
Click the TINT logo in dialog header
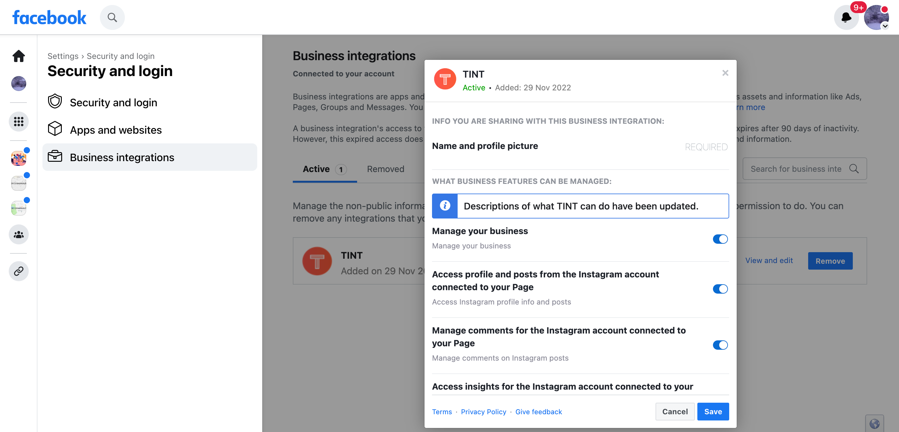pyautogui.click(x=445, y=79)
